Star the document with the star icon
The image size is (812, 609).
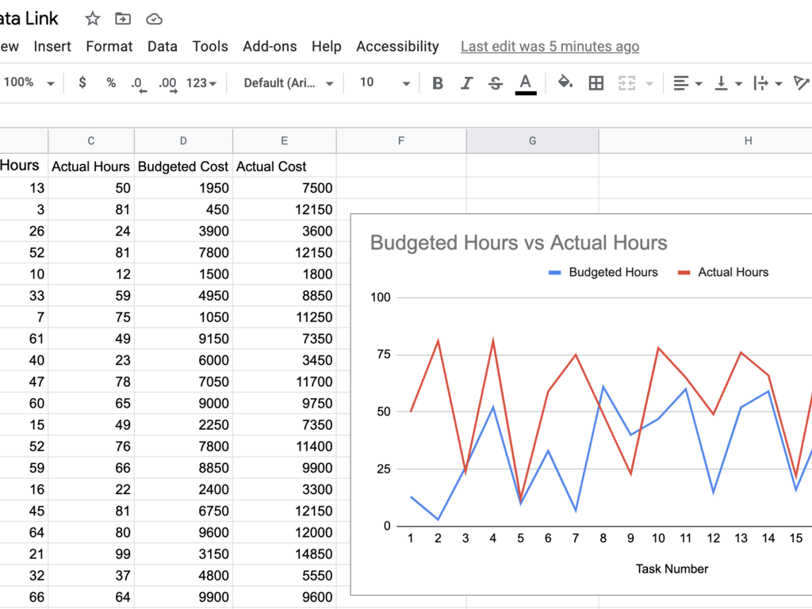pyautogui.click(x=93, y=18)
